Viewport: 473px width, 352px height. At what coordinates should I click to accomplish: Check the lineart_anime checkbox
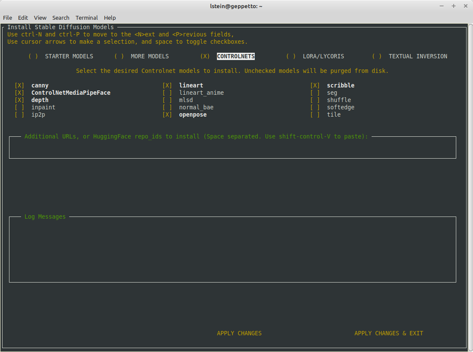point(167,93)
